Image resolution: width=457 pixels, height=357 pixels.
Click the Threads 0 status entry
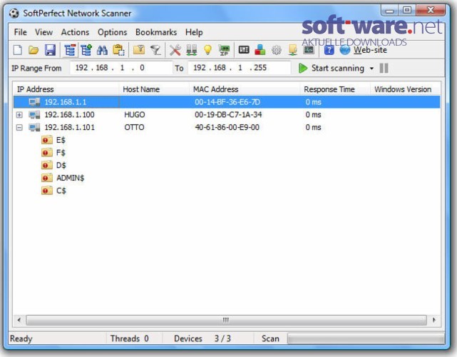130,338
